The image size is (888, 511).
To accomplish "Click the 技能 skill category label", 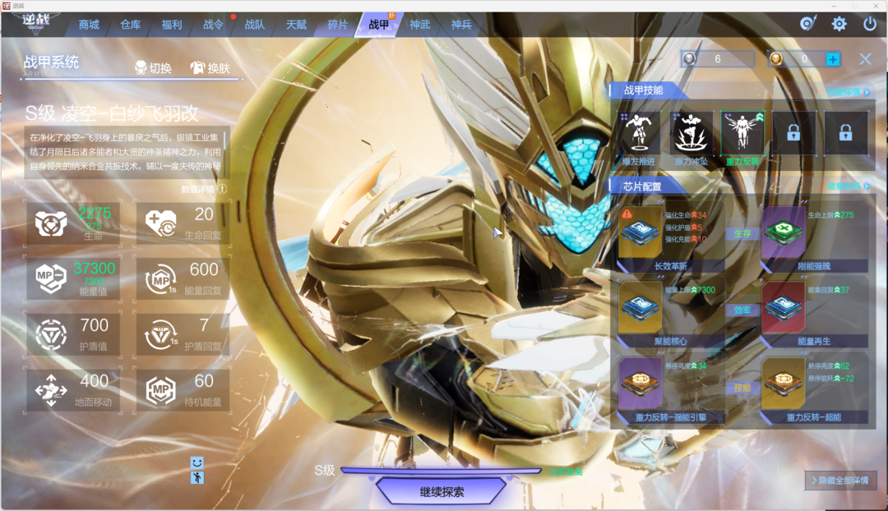I will pos(742,388).
